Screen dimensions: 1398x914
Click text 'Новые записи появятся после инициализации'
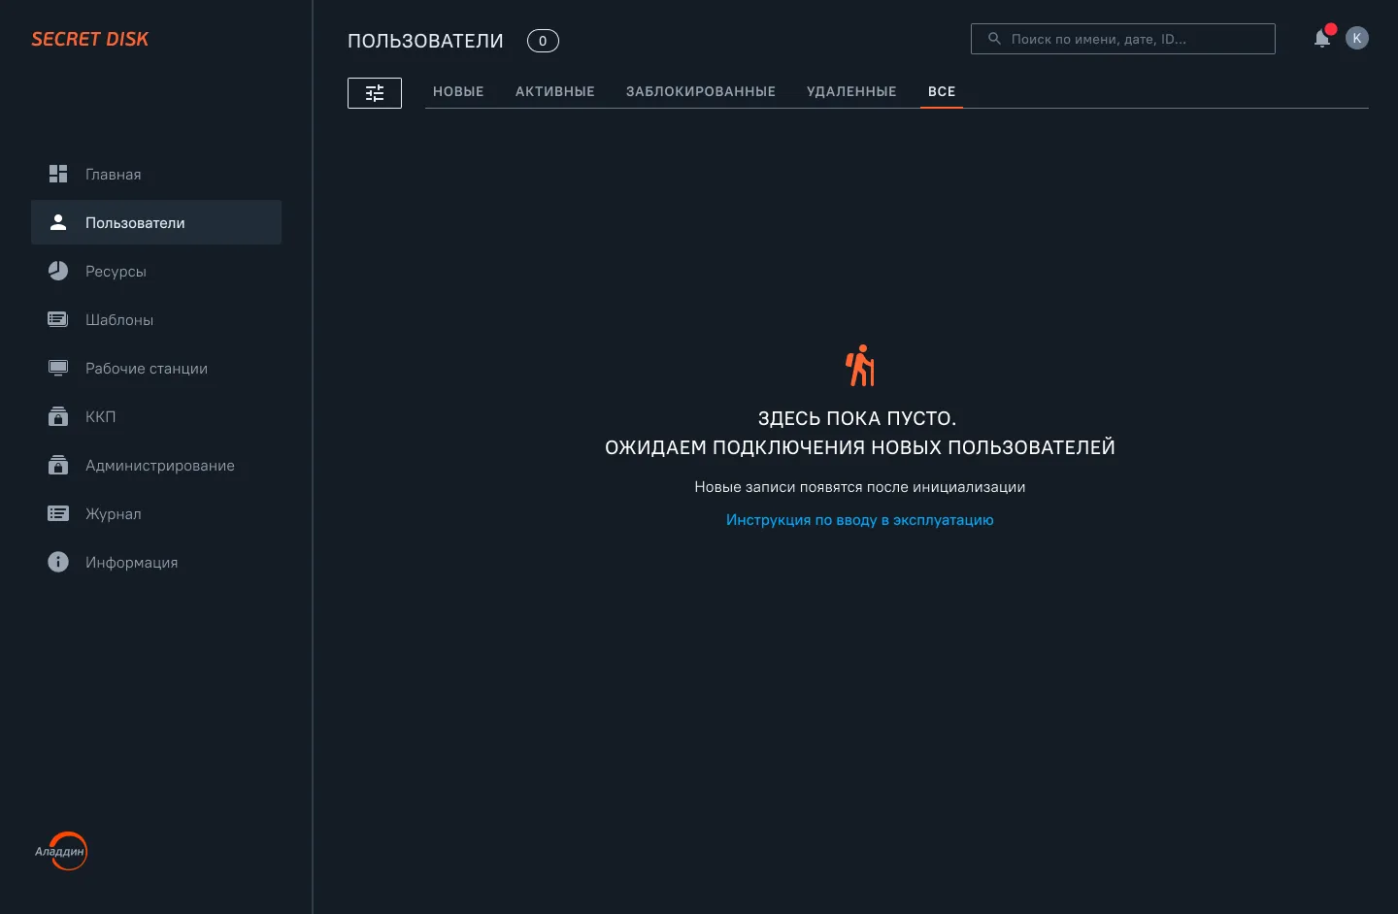coord(860,487)
